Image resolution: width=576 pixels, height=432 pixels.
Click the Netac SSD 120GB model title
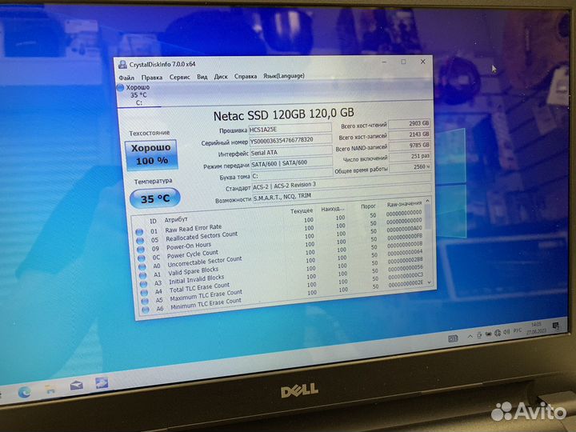coord(283,114)
